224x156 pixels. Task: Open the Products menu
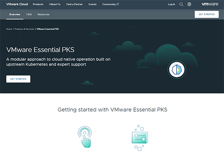click(x=38, y=4)
